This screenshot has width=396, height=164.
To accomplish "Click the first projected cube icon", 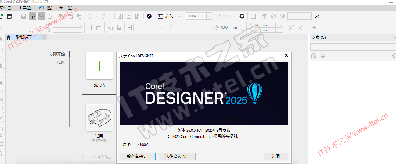I will [265, 16].
